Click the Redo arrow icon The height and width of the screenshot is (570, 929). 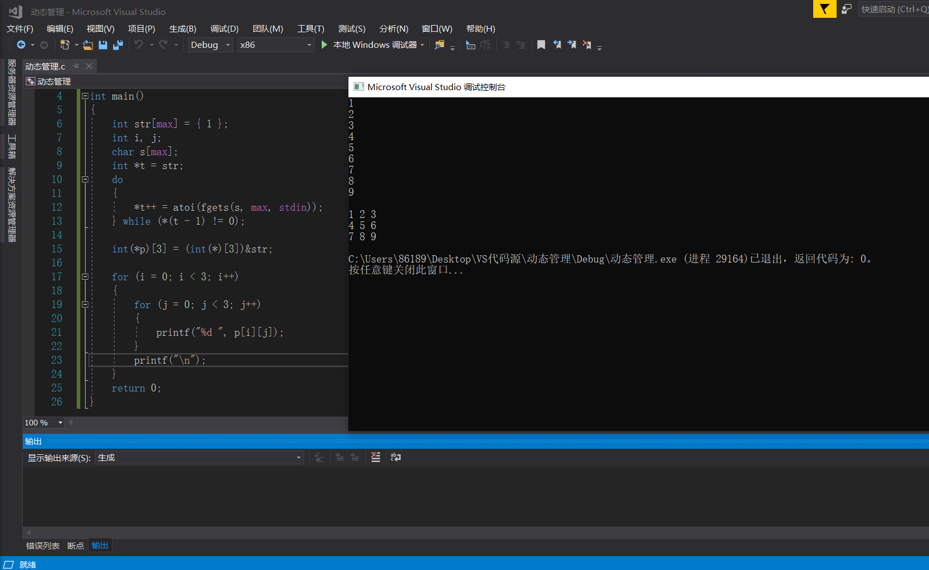pos(163,45)
